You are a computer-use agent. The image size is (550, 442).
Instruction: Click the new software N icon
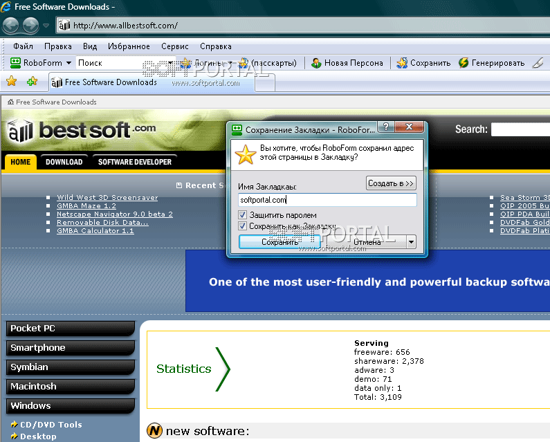(154, 430)
